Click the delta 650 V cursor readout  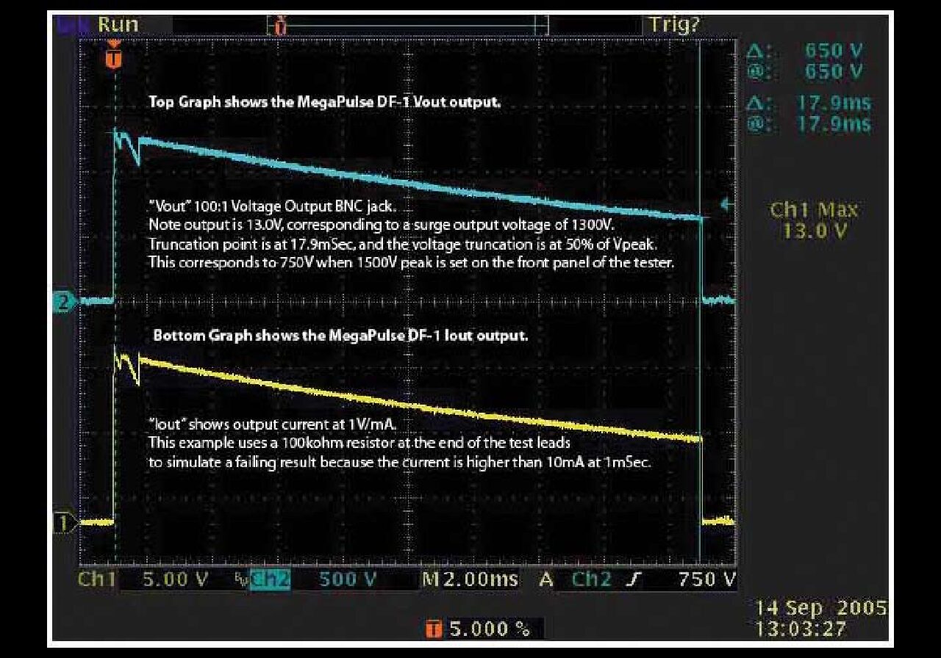pyautogui.click(x=805, y=51)
